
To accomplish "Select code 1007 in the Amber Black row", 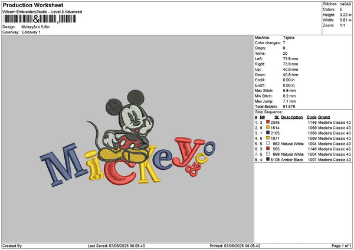I will click(x=312, y=160).
